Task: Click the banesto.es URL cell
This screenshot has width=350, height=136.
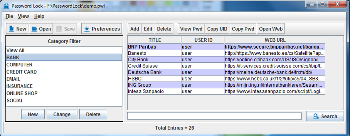Action: [x=275, y=53]
